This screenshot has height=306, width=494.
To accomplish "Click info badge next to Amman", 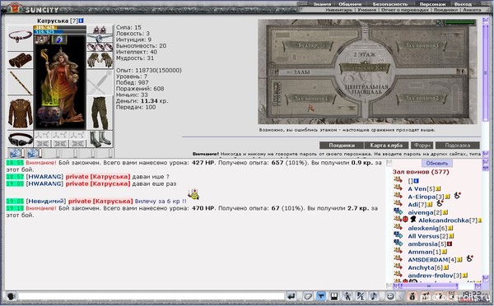I will [445, 252].
